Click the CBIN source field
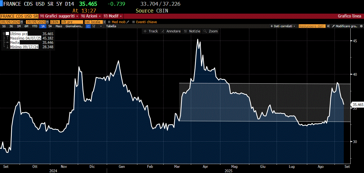Viewport: 364px width, 173px height. click(x=55, y=22)
